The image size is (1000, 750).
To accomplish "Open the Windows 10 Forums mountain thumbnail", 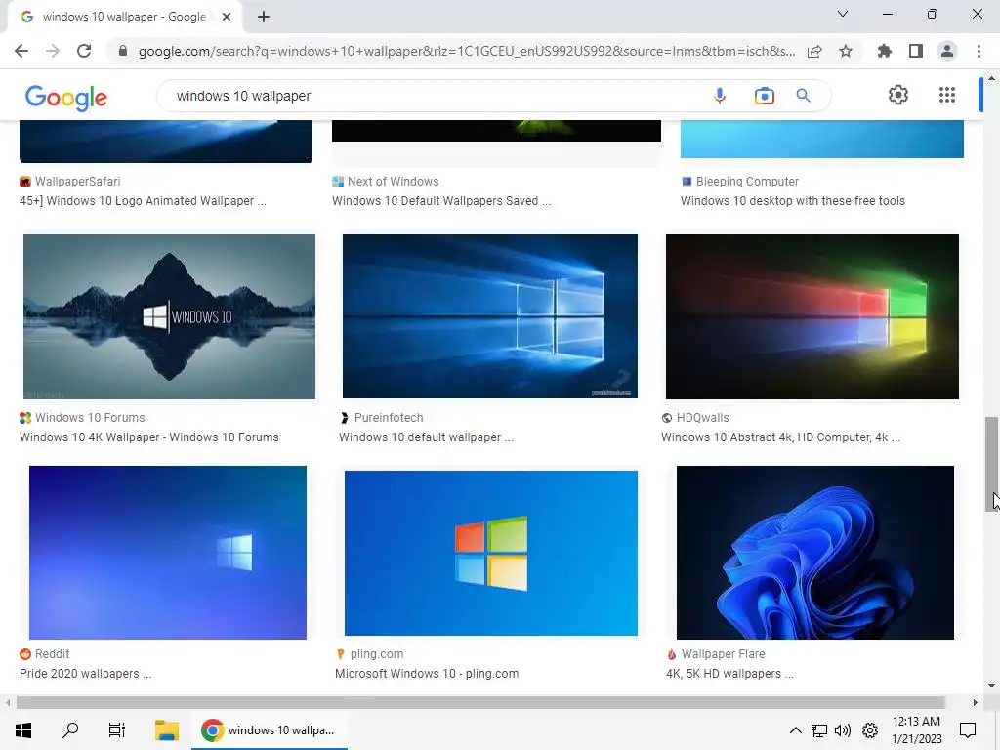I will click(169, 316).
